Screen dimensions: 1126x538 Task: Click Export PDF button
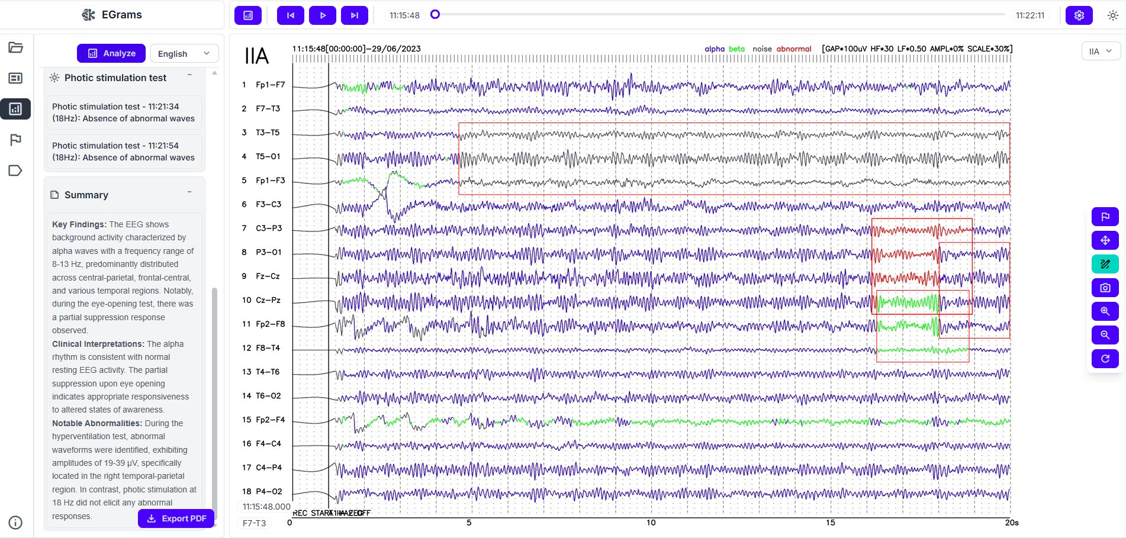(176, 518)
